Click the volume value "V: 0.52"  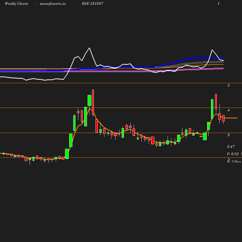tap(233, 154)
